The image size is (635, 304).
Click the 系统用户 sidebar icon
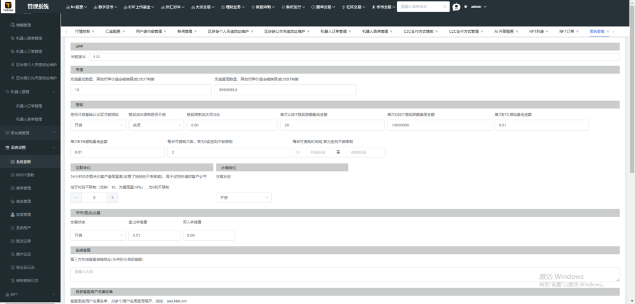tap(12, 228)
